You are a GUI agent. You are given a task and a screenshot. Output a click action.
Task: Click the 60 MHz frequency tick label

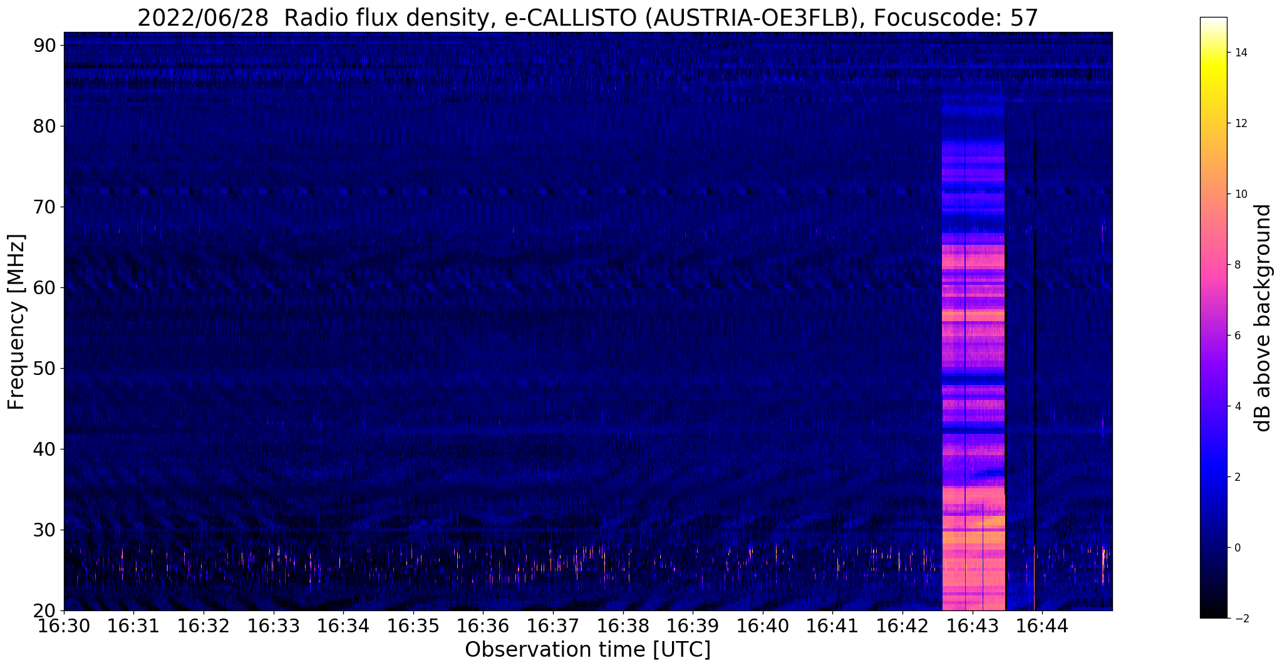pyautogui.click(x=45, y=288)
